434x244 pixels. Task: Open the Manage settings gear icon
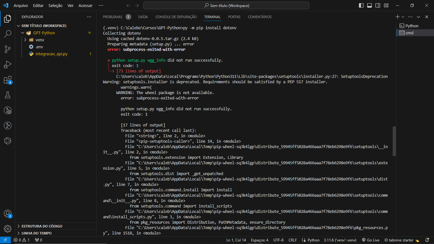[8, 229]
